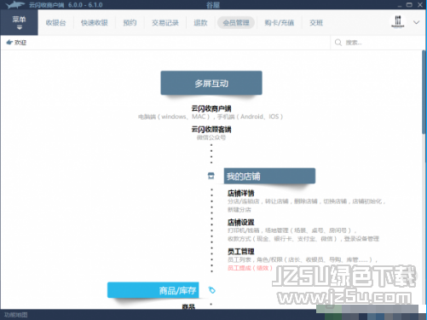Click the shop storefront icon
This screenshot has width=427, height=320.
(x=211, y=176)
